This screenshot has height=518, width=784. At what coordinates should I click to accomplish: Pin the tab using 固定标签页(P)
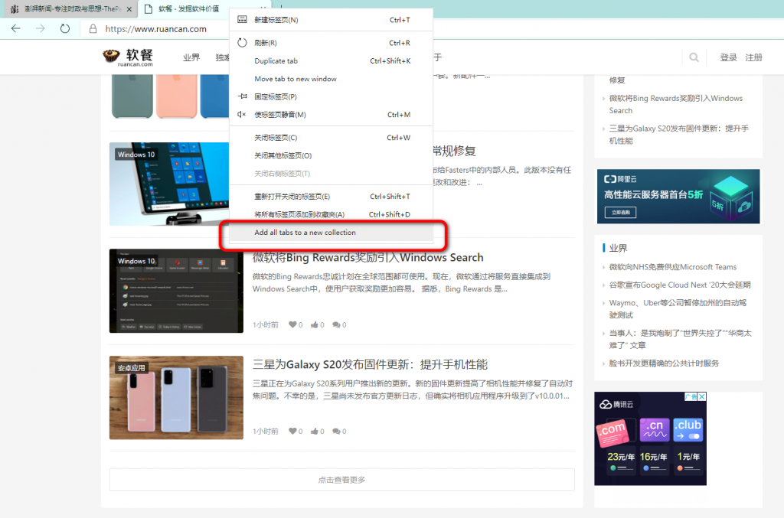point(275,96)
